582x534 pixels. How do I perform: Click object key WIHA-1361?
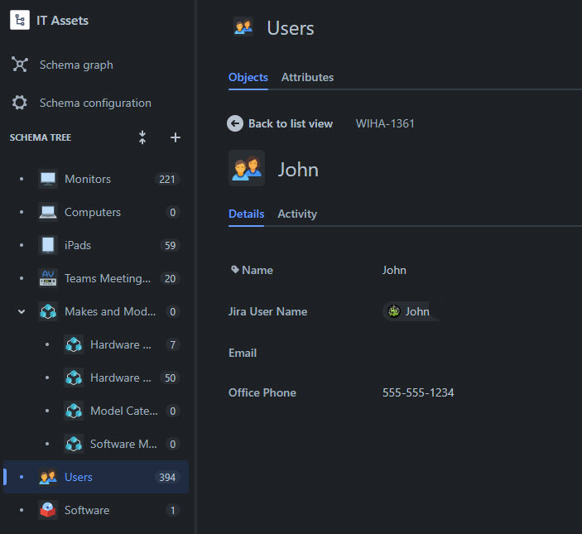pyautogui.click(x=385, y=123)
